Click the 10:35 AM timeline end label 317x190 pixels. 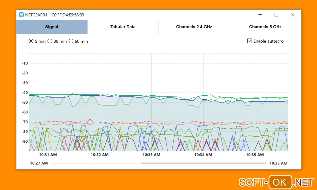click(x=278, y=163)
